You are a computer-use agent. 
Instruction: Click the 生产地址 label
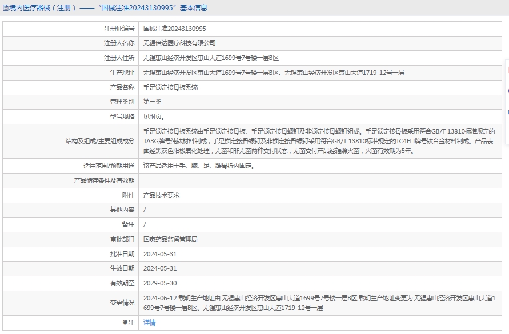(122, 73)
